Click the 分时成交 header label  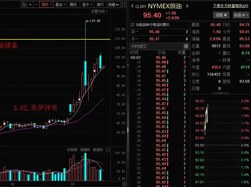(x=139, y=46)
